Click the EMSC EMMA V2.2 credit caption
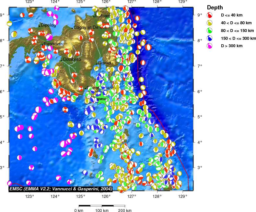The height and width of the screenshot is (212, 256). [61, 188]
